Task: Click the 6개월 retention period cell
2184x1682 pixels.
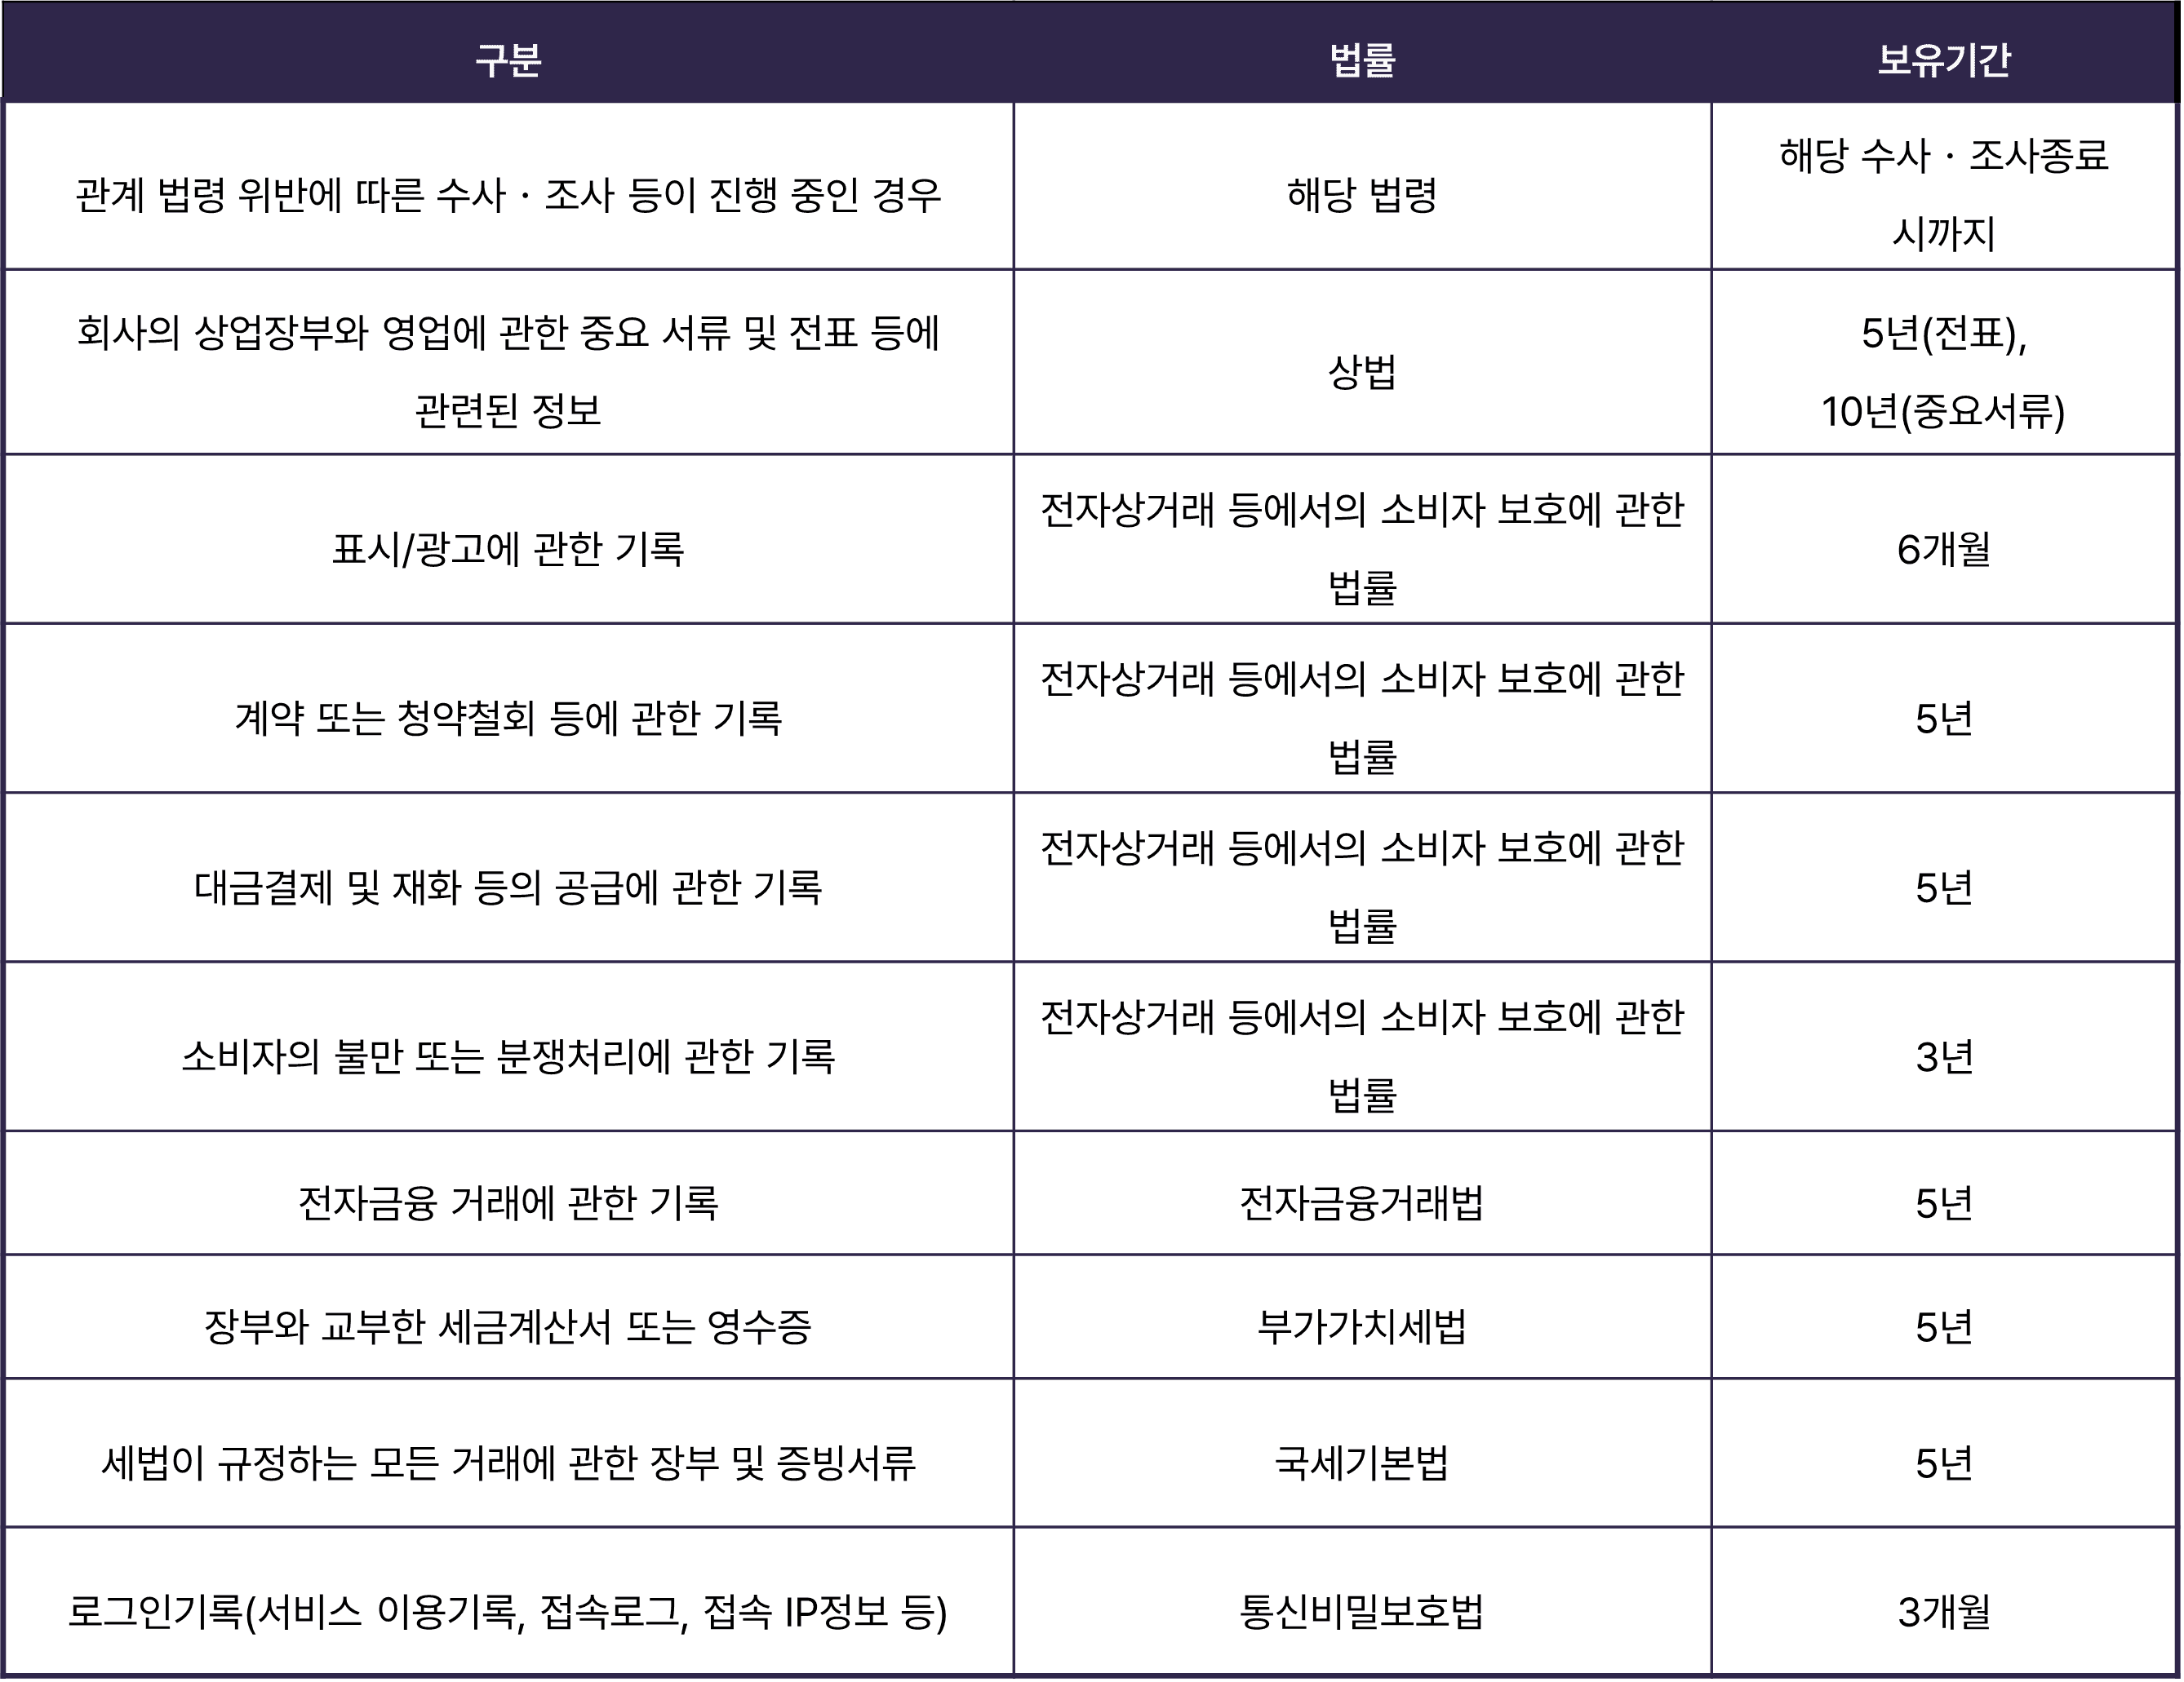Action: pyautogui.click(x=1943, y=549)
